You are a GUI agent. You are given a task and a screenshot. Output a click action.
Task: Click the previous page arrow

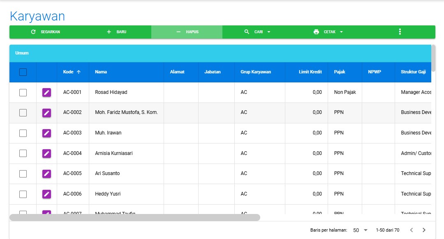[x=411, y=230]
